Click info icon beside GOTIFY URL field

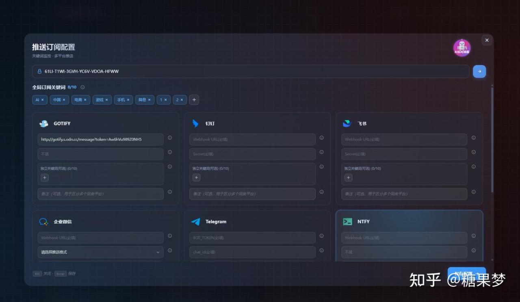coord(170,138)
